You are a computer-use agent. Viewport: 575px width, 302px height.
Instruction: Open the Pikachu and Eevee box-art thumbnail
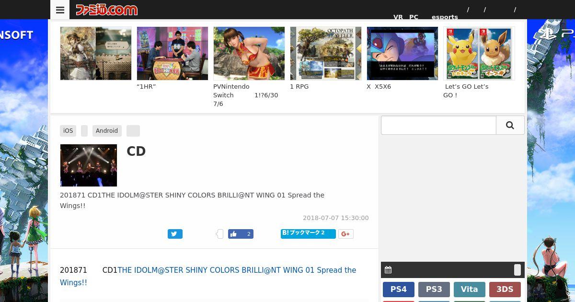coord(479,53)
